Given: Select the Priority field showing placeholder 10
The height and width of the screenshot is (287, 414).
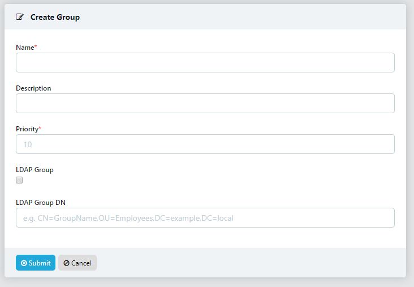Looking at the screenshot, I should click(205, 144).
